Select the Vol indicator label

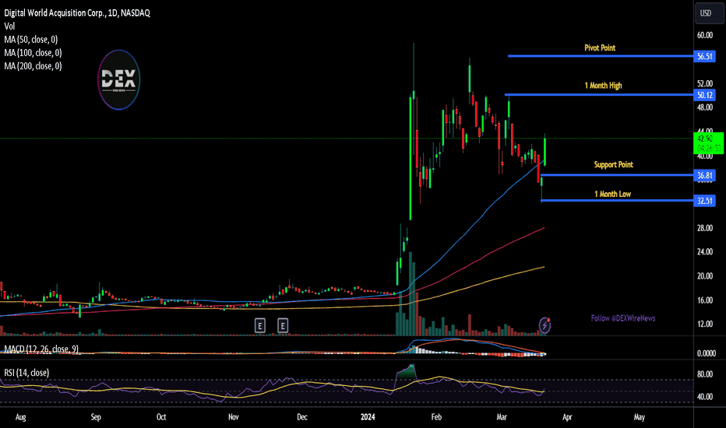coord(9,26)
